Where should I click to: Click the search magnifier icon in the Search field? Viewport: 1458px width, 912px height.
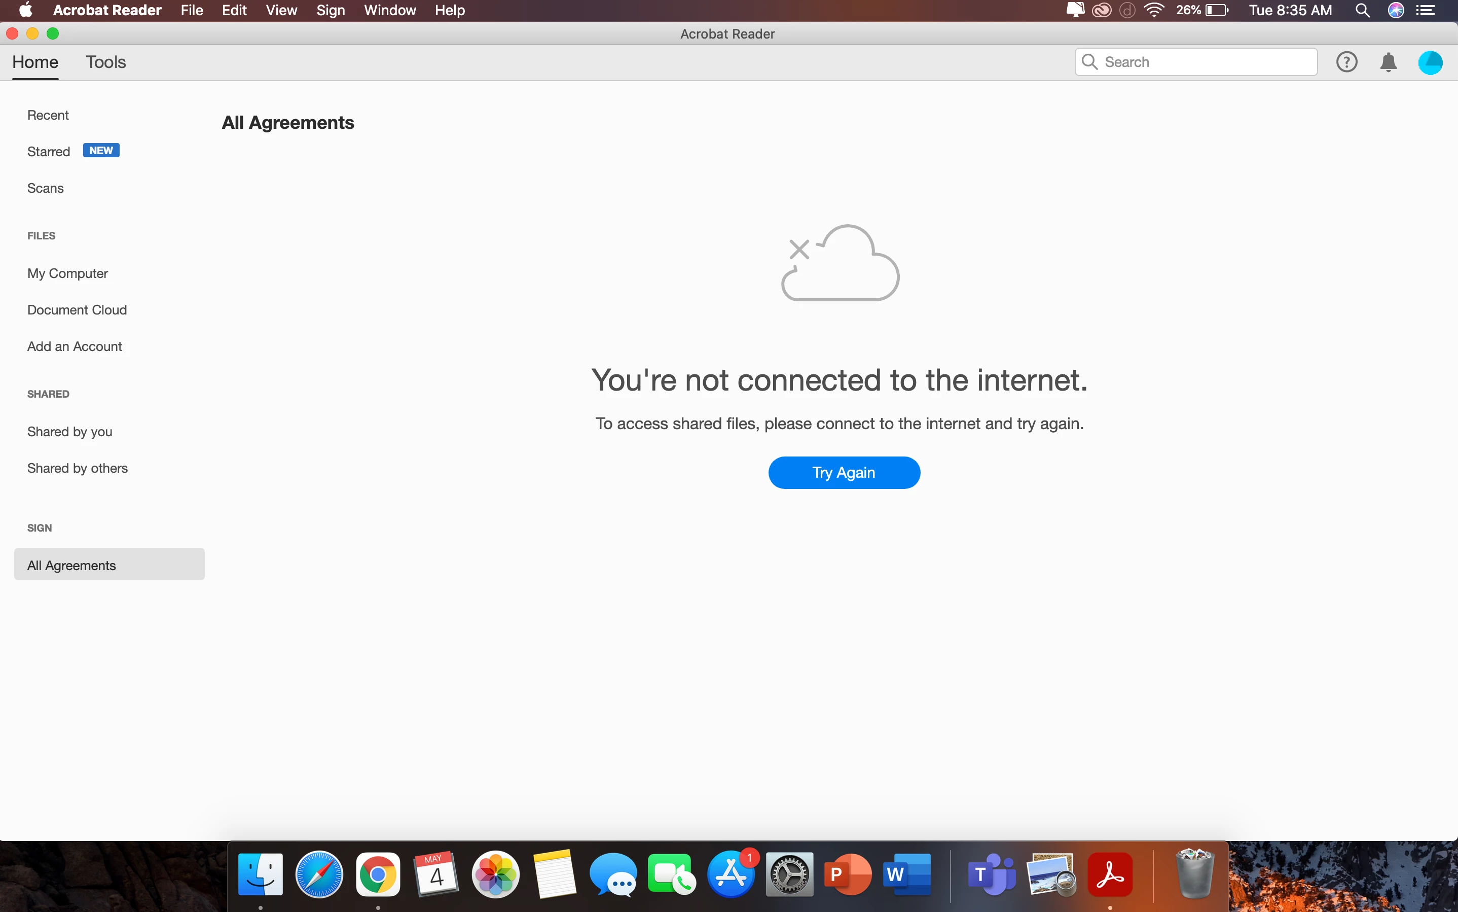[1089, 62]
